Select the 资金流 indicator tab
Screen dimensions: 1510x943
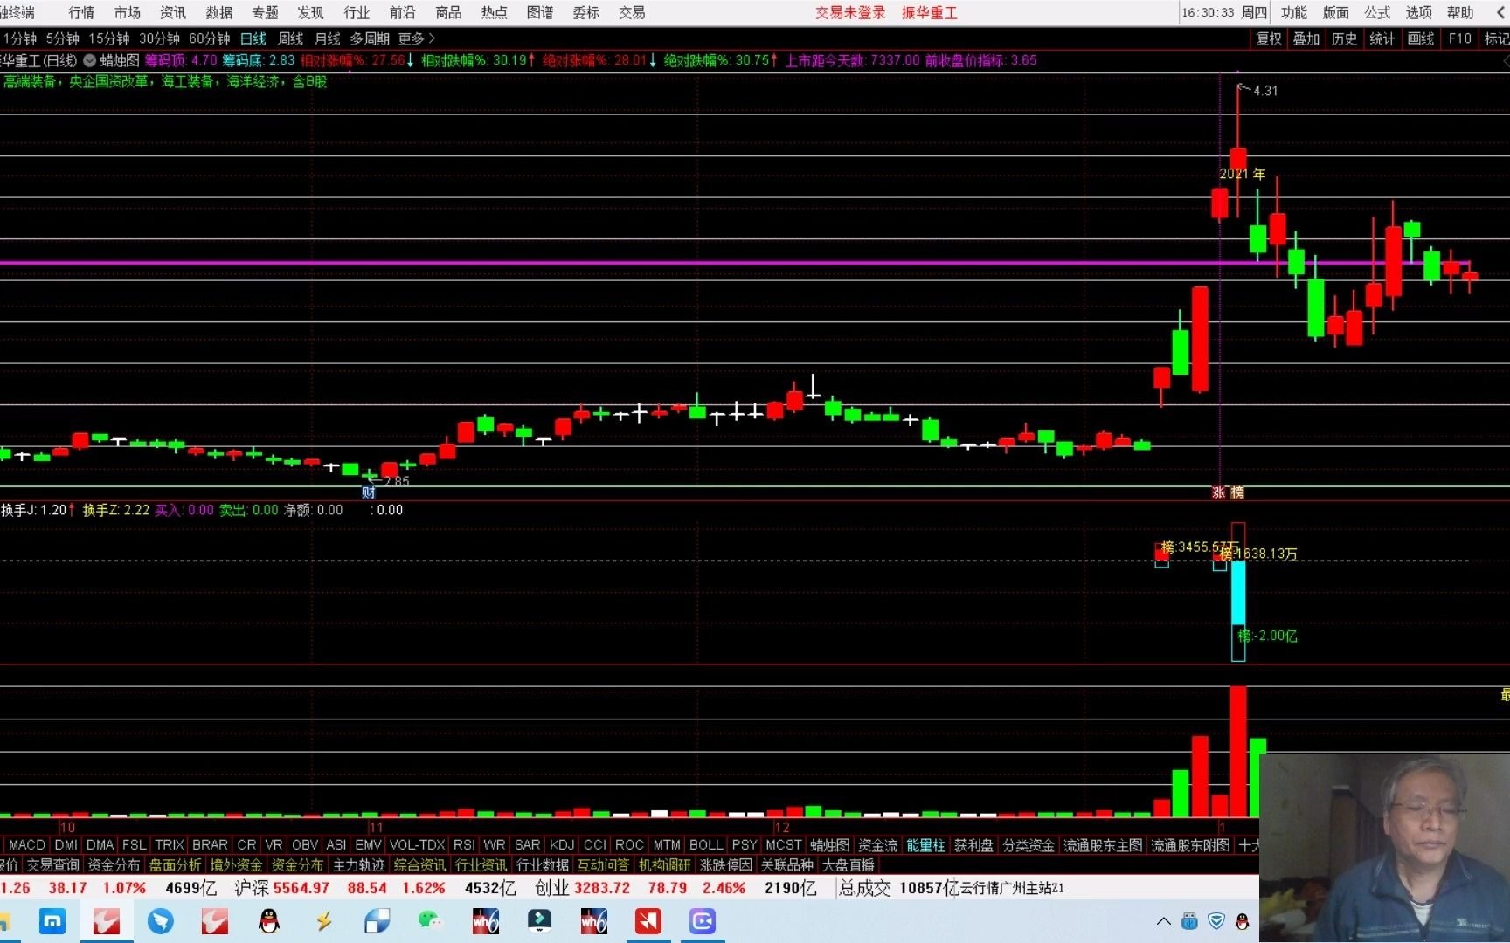click(x=877, y=845)
